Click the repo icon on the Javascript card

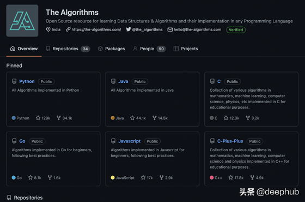pos(113,141)
